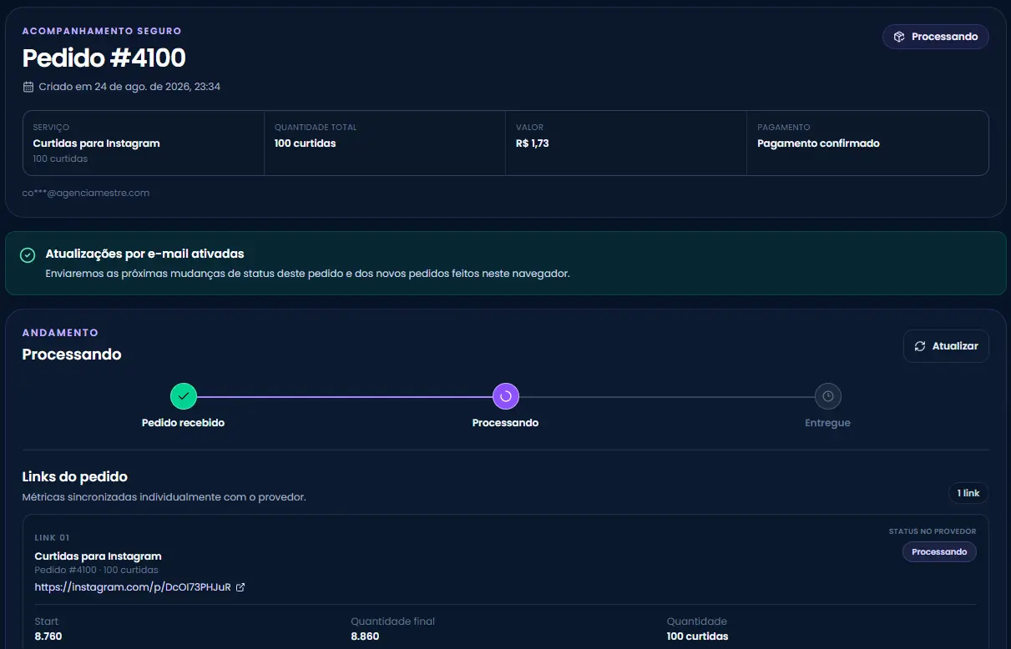The width and height of the screenshot is (1011, 649).
Task: Click the ANDAMENTO section label
Action: pyautogui.click(x=60, y=332)
